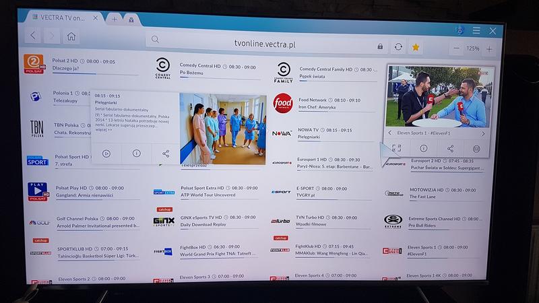Open Polsat 2 HD 'Dlaczego ja?' entry
The image size is (539, 303).
pyautogui.click(x=95, y=65)
